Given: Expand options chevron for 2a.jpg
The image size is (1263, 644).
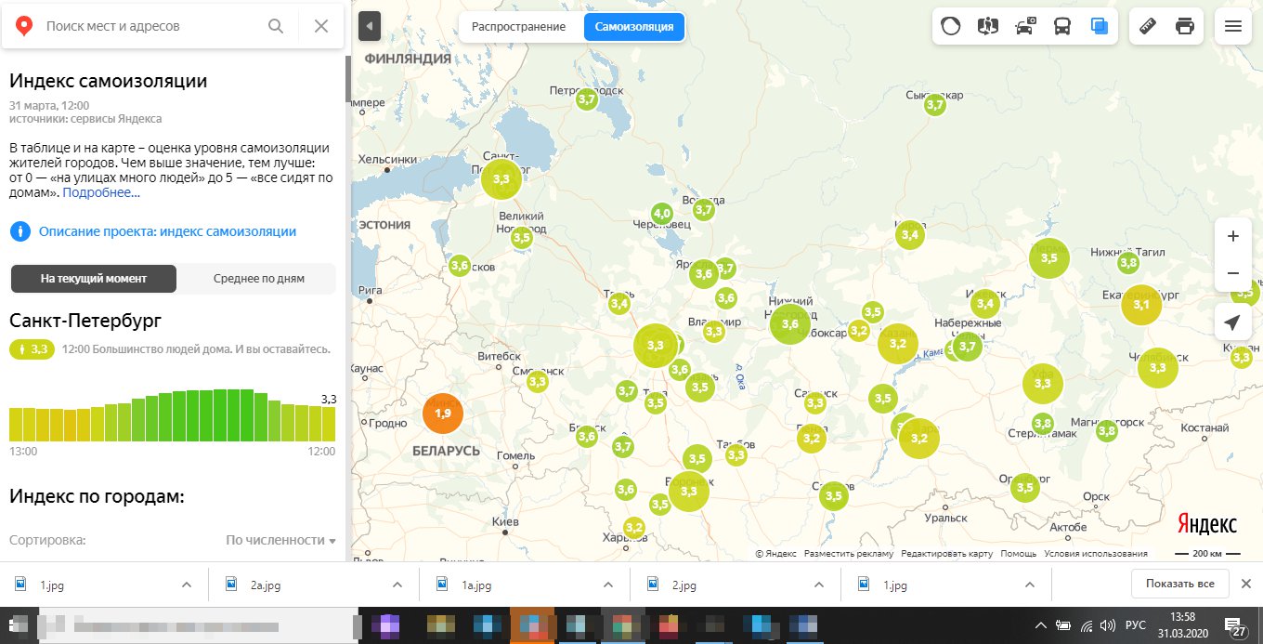Looking at the screenshot, I should coord(397,585).
